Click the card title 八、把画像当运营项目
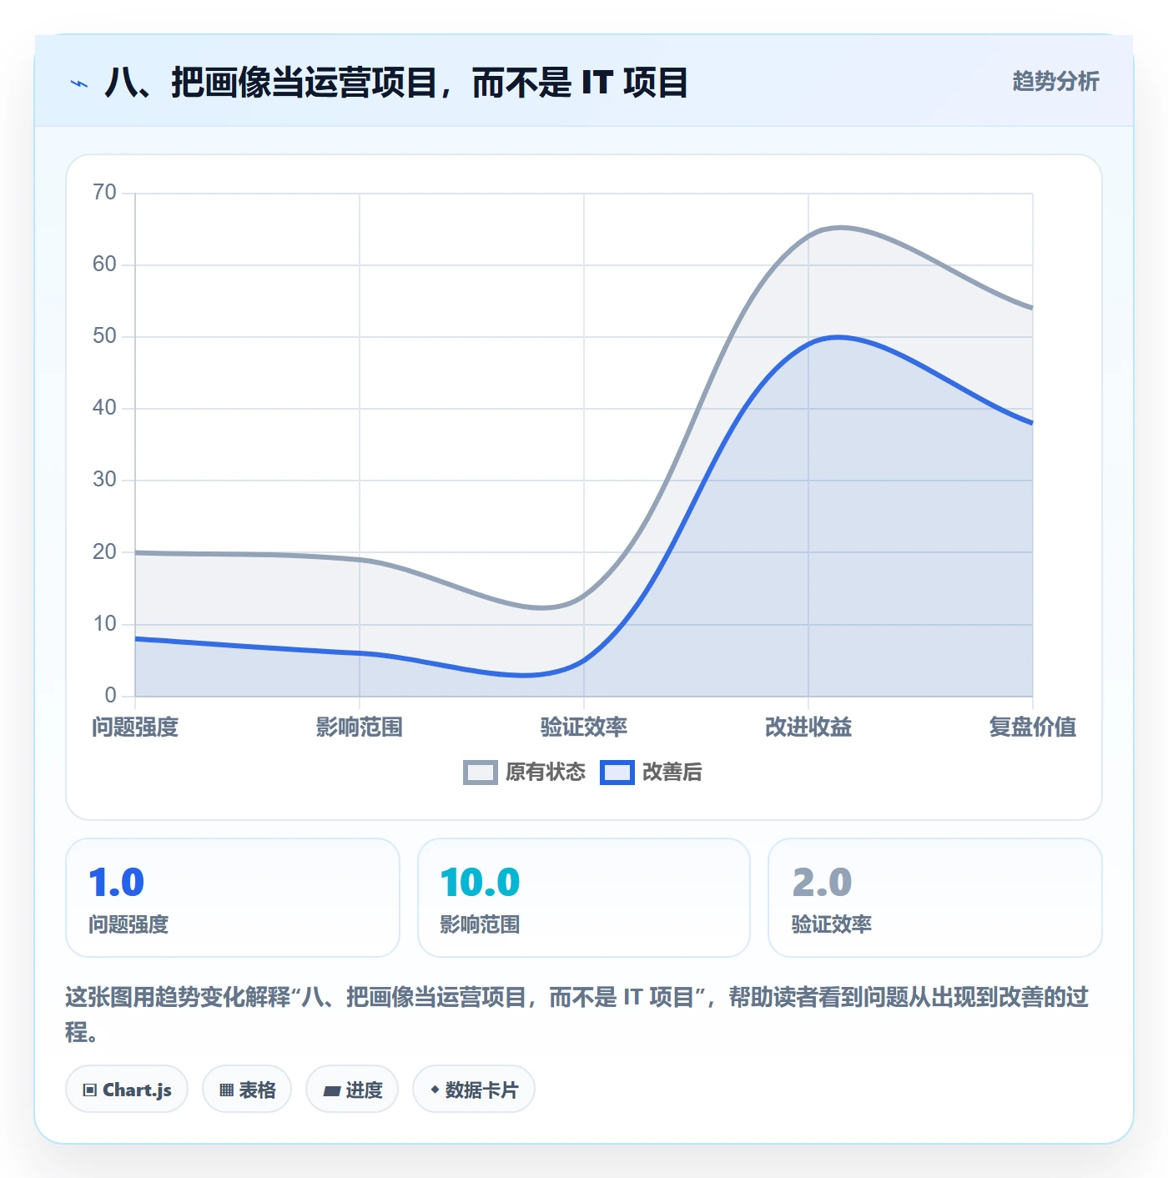 click(396, 83)
